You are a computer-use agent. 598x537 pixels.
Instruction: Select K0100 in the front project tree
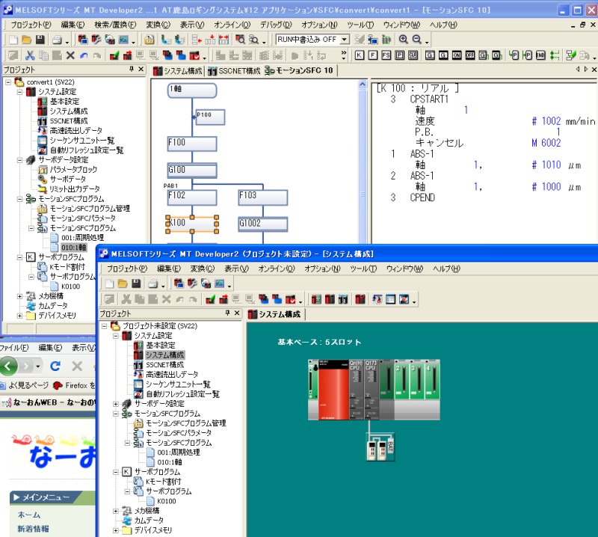coord(161,501)
